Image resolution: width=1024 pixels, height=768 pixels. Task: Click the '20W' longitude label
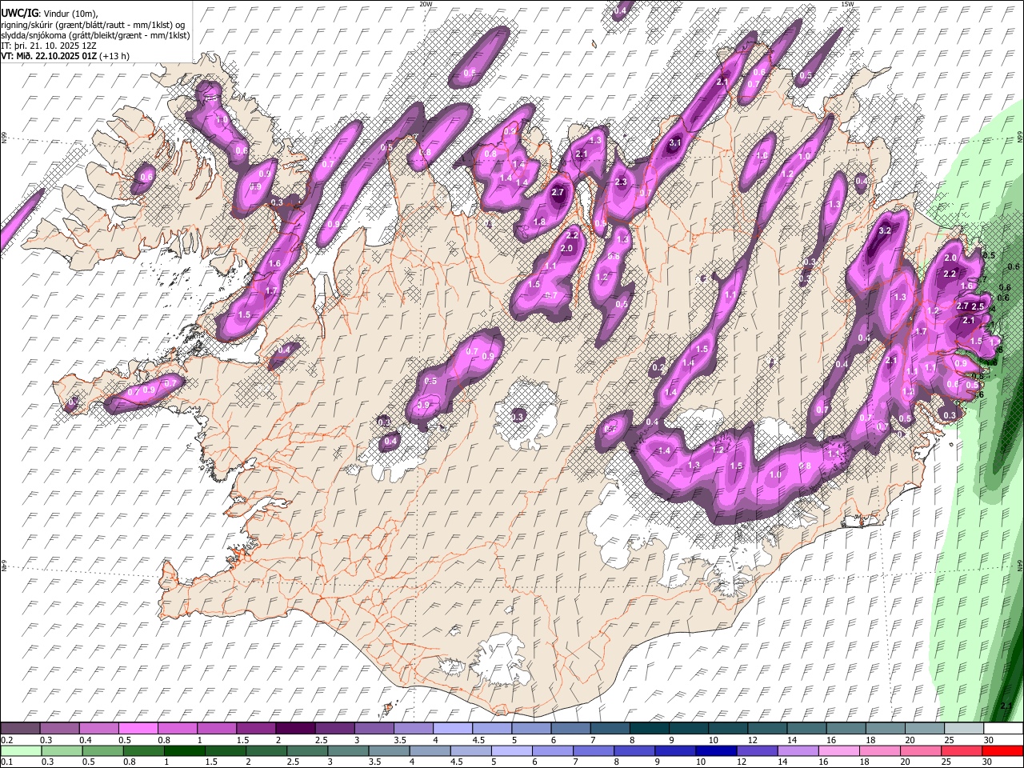pyautogui.click(x=426, y=4)
